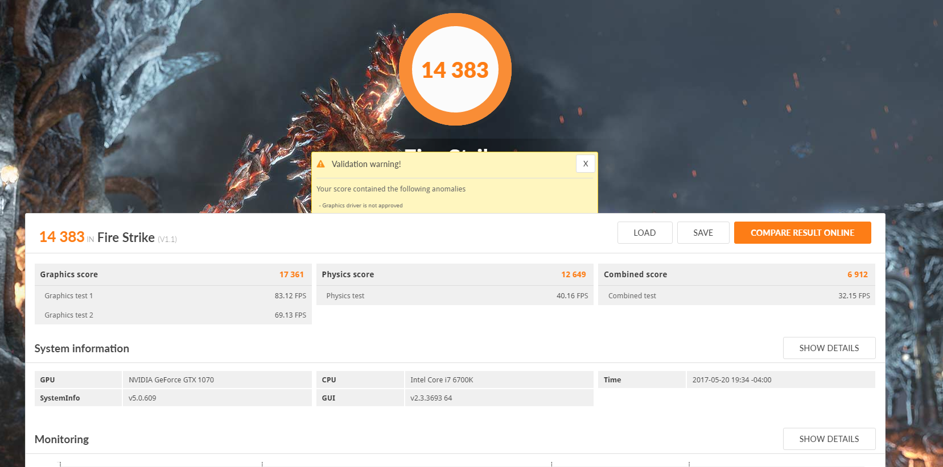
Task: Close the validation warning with X
Action: [586, 164]
